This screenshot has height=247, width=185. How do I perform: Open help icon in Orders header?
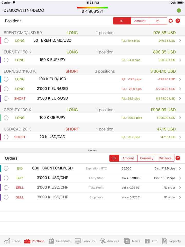click(x=178, y=158)
